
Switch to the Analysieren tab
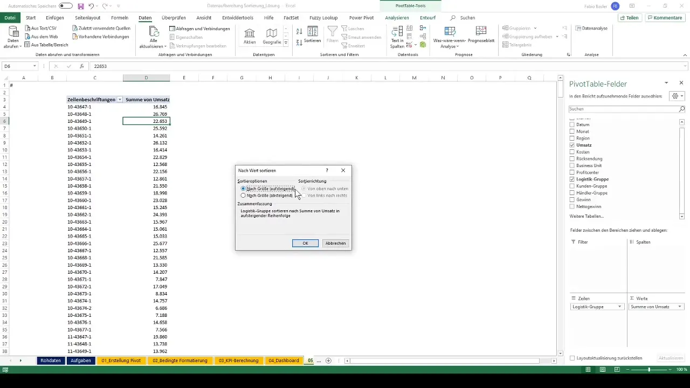(397, 18)
